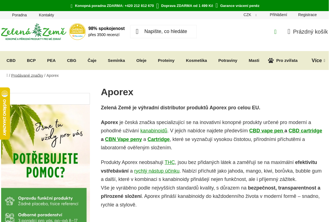Open the Ověřeno zákazníky side tab
Image resolution: width=333 pixels, height=222 pixels.
click(x=5, y=113)
